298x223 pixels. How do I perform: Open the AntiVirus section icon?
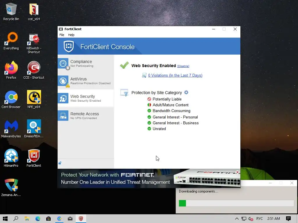pyautogui.click(x=63, y=81)
